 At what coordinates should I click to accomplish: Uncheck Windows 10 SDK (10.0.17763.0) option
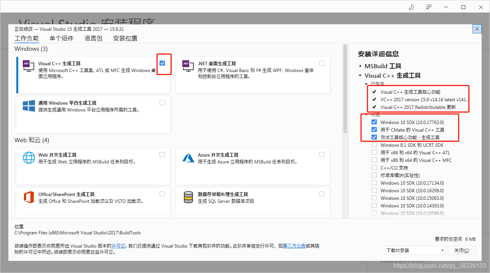[x=374, y=122]
